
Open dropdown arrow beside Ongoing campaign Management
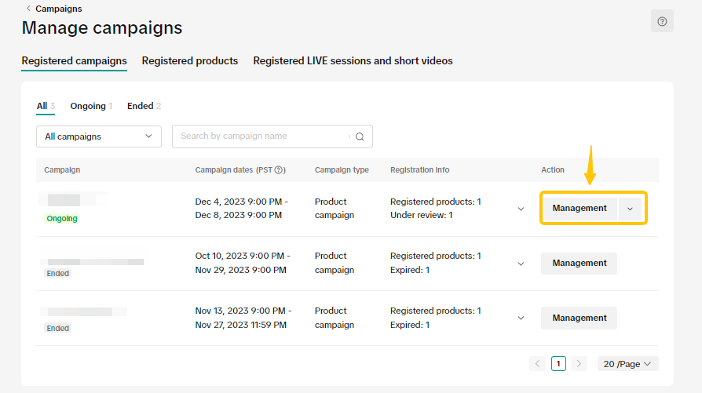(630, 209)
